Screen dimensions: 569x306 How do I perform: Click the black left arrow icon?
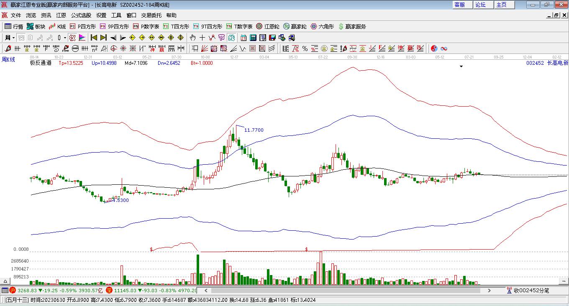[113, 38]
